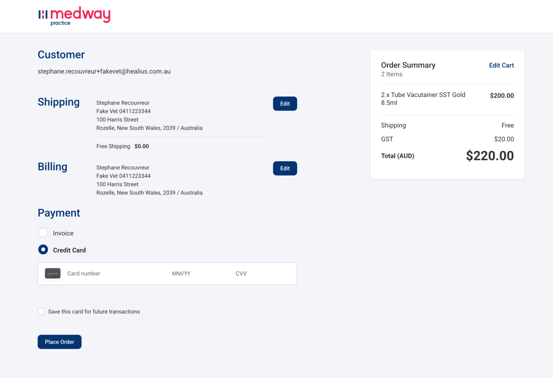Image resolution: width=553 pixels, height=378 pixels.
Task: Select the Invoice payment option
Action: click(43, 233)
